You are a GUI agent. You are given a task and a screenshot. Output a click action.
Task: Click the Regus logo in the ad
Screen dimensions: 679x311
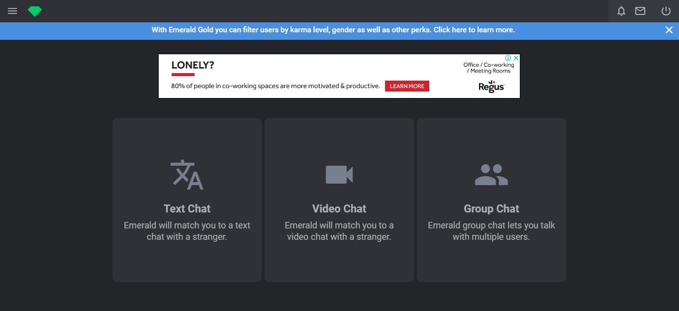click(491, 87)
